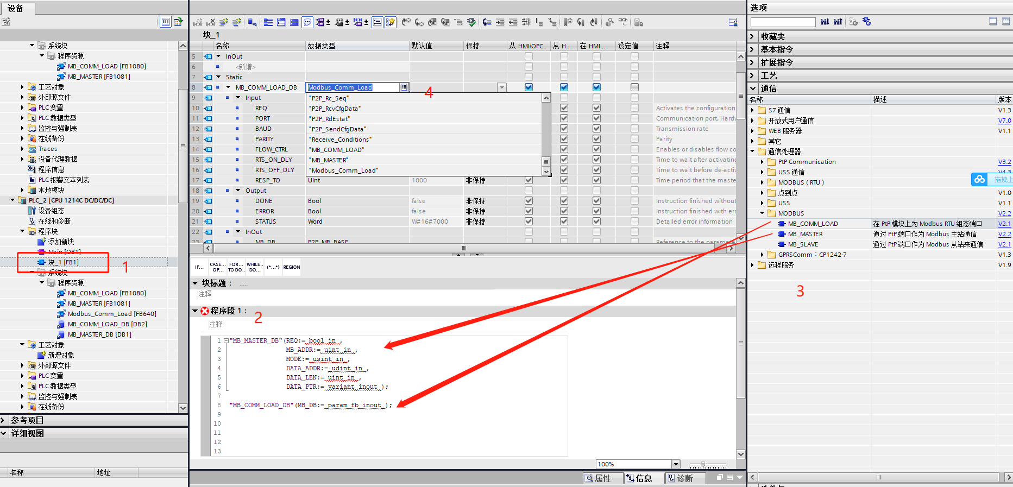The height and width of the screenshot is (487, 1013).
Task: Click the tree view icon in devices panel
Action: 166,22
